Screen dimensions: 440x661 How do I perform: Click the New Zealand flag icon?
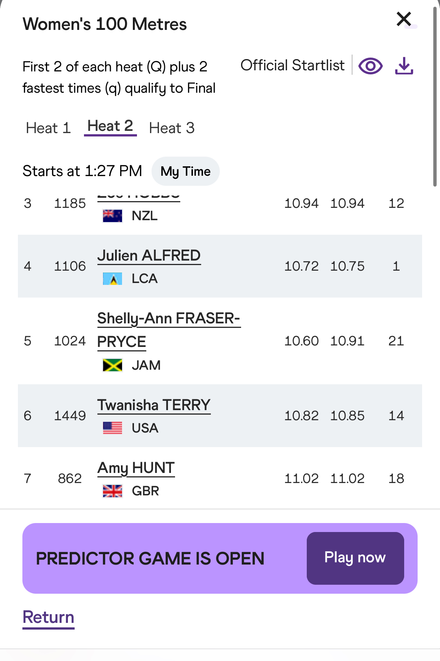[x=112, y=216]
